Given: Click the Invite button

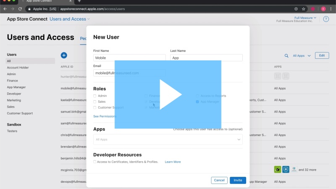Looking at the screenshot, I should click(x=238, y=180).
